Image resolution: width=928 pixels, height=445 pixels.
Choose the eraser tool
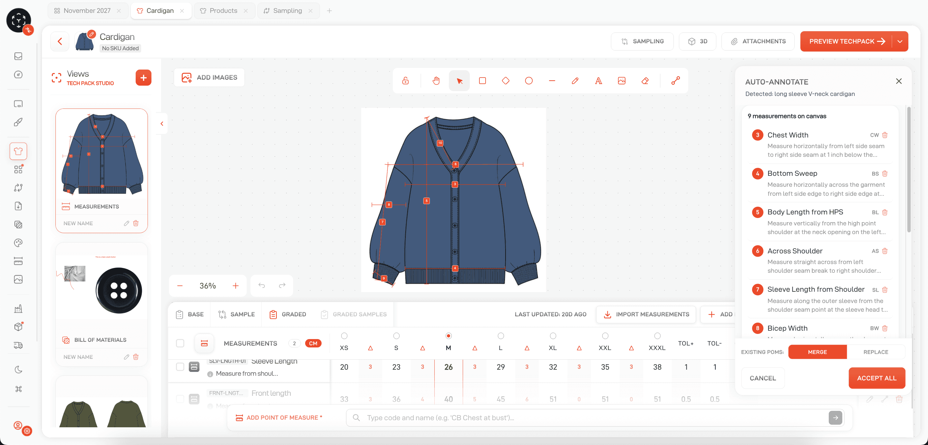coord(645,80)
